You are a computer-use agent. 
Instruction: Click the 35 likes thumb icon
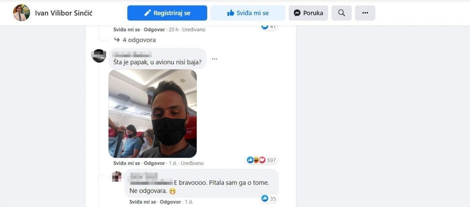(x=265, y=198)
